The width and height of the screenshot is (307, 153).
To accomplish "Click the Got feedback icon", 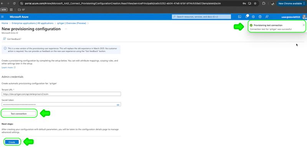I will (x=4, y=39).
